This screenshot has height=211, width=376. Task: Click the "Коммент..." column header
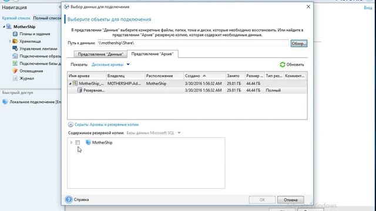(295, 76)
